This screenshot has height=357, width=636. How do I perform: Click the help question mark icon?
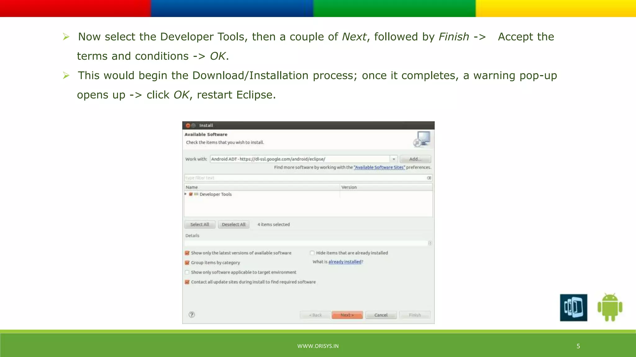point(192,315)
